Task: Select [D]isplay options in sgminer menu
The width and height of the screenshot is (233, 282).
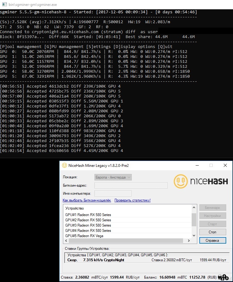Action: pos(134,46)
